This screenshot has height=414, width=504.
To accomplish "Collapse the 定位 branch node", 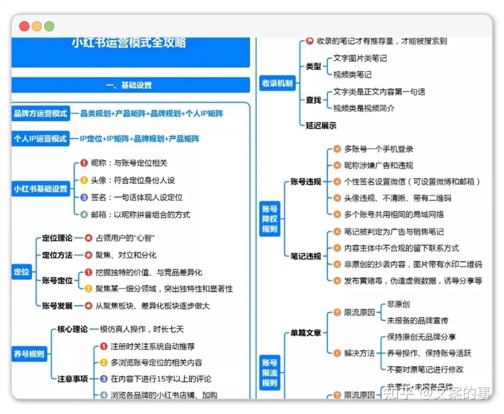I will [x=21, y=272].
